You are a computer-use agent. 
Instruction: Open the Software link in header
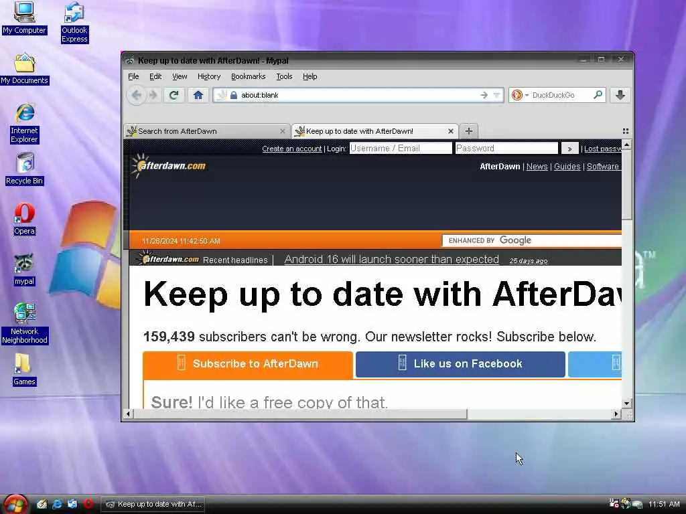pyautogui.click(x=602, y=167)
